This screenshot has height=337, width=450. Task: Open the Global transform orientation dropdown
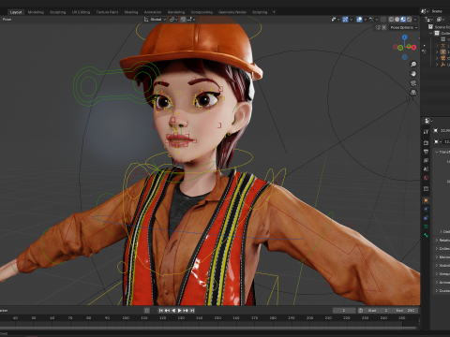pyautogui.click(x=155, y=20)
